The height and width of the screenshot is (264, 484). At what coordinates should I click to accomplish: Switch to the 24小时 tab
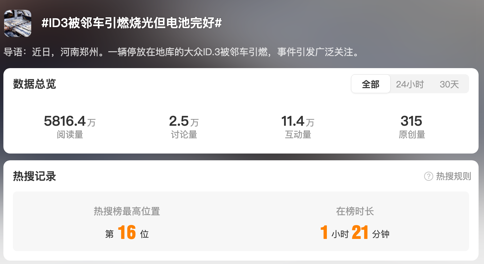(410, 84)
